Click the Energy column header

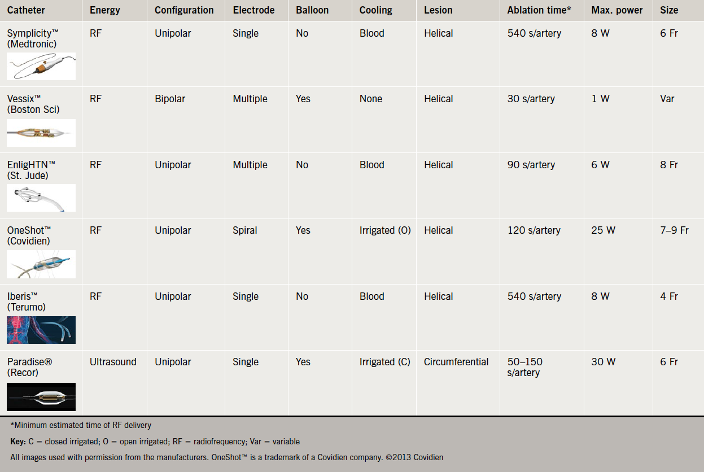[104, 10]
